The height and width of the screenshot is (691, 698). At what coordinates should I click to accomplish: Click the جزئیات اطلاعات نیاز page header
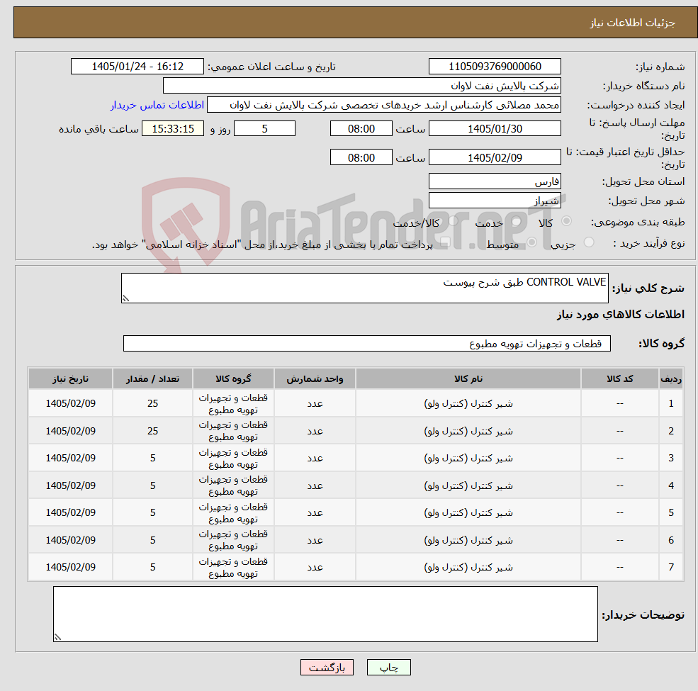point(633,23)
